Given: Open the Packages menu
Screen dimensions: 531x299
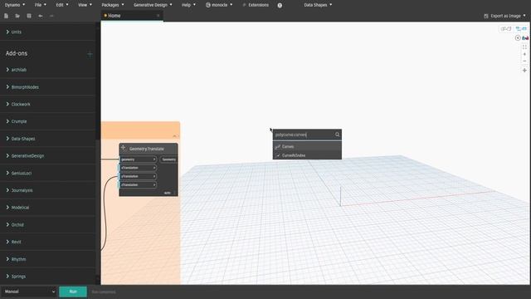Looking at the screenshot, I should [113, 5].
